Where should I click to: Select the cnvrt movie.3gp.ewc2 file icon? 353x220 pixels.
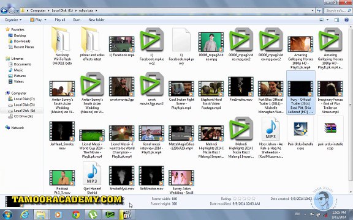coord(151,84)
